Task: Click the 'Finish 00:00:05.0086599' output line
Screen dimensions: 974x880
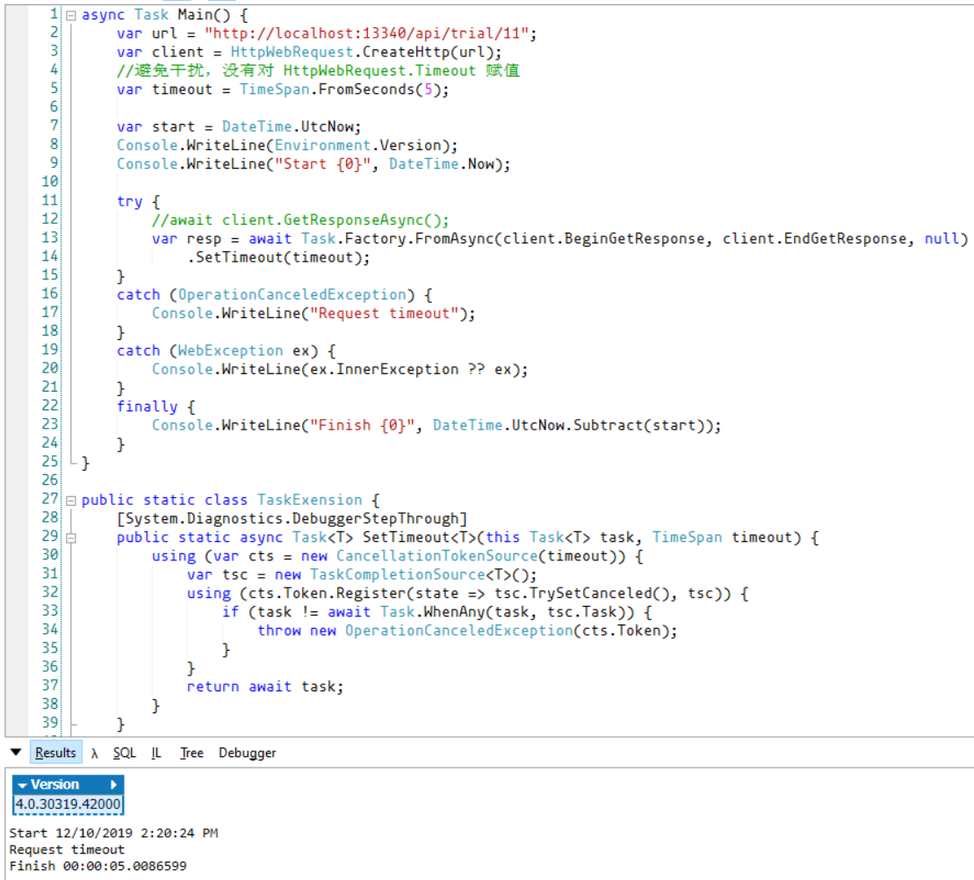Action: pyautogui.click(x=97, y=865)
